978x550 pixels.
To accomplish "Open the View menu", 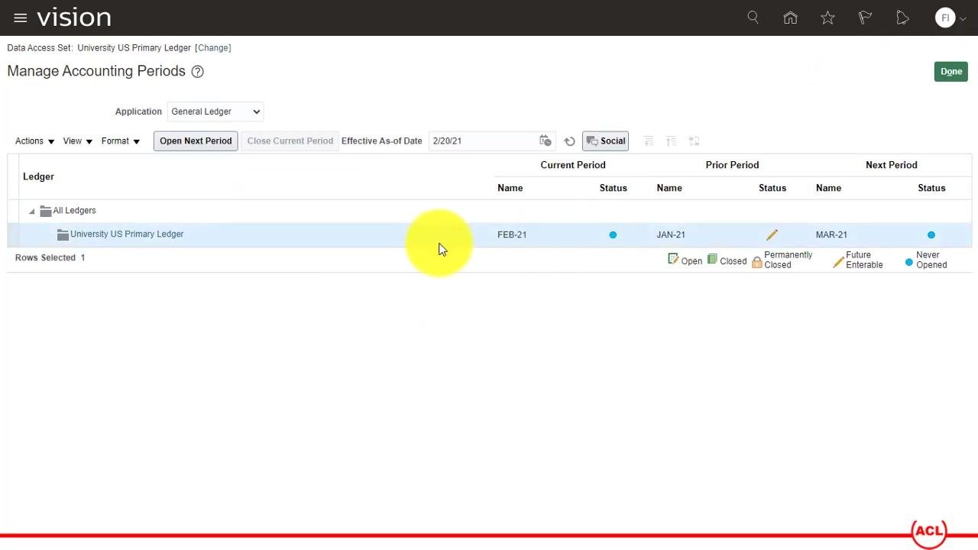I will [77, 141].
